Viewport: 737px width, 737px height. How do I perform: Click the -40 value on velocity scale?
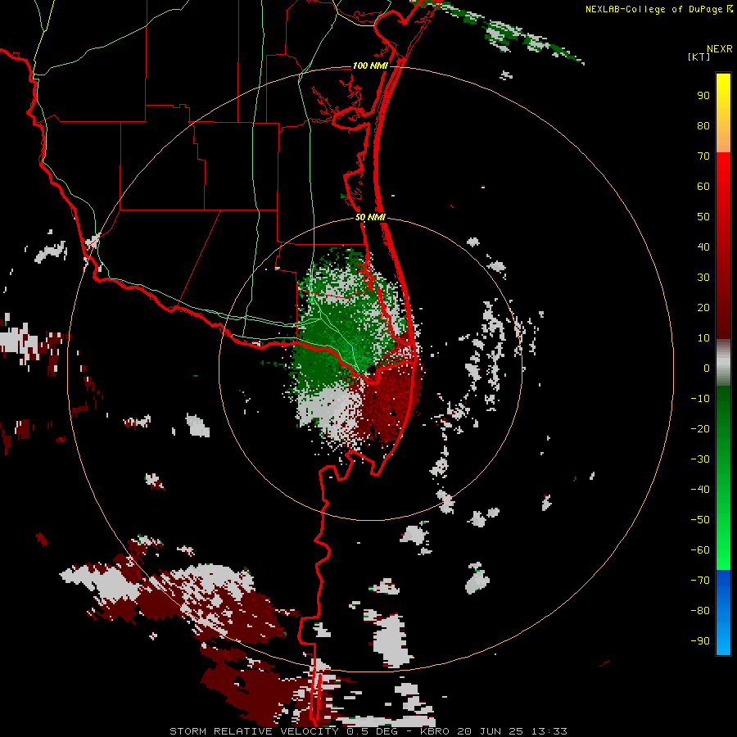(700, 490)
